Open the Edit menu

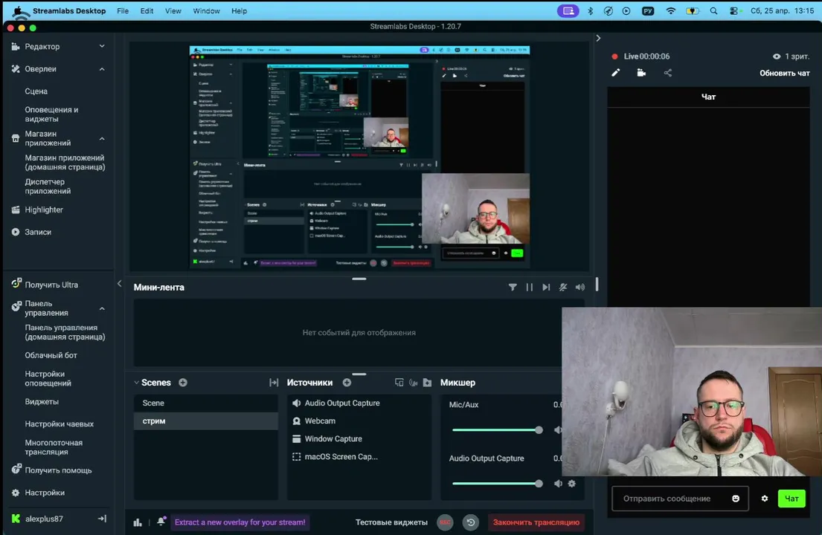point(147,11)
